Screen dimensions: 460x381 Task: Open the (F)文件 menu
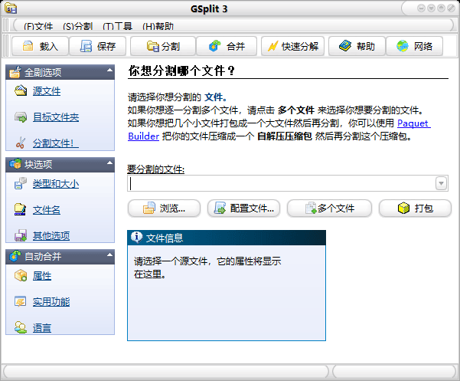point(38,26)
